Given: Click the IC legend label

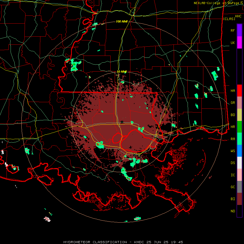Looking at the screenshot, I should coord(233,175).
